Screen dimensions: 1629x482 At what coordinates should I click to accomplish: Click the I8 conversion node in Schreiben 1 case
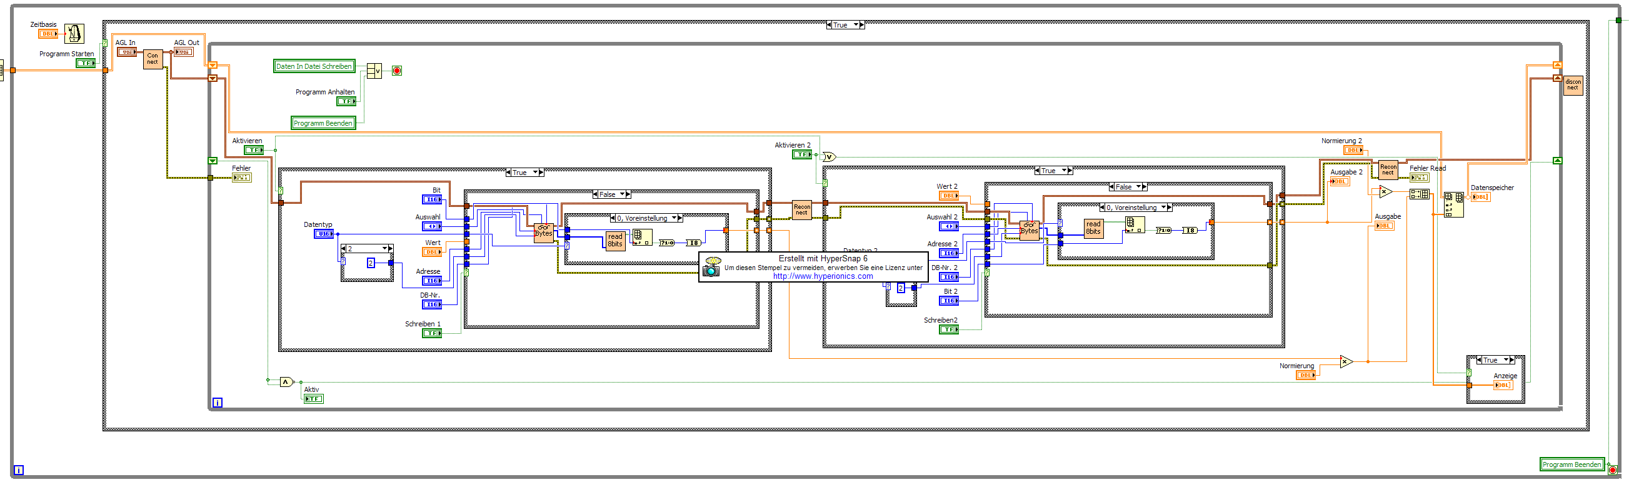pyautogui.click(x=694, y=243)
